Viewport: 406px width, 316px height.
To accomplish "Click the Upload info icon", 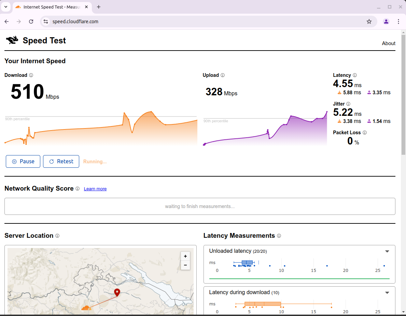I will point(223,75).
